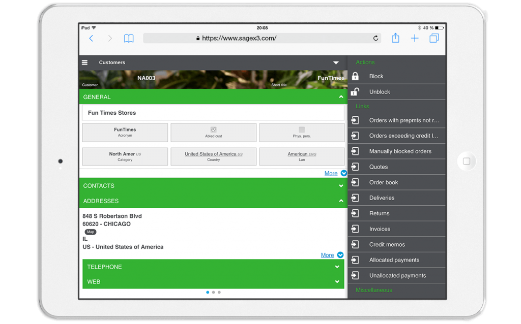Image resolution: width=521 pixels, height=324 pixels.
Task: Tap the Safari share icon
Action: click(x=395, y=38)
